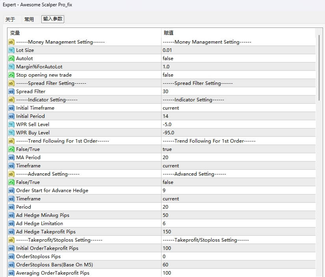Click the Money Management Setting string icon
325x277 pixels.
pos(11,42)
